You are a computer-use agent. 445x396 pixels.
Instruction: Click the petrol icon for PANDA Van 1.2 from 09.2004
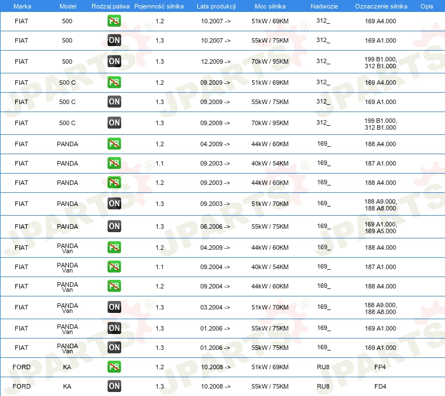[114, 286]
